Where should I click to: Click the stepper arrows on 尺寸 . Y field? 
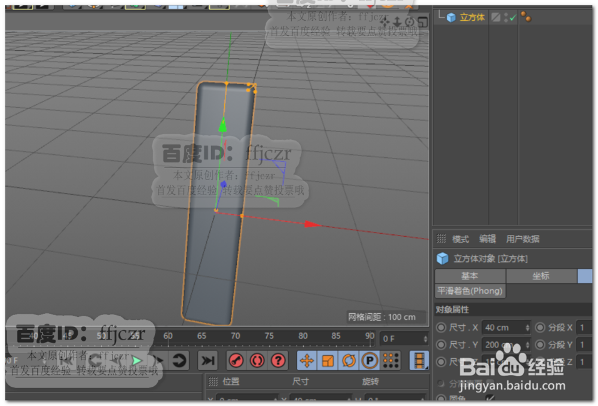click(527, 344)
